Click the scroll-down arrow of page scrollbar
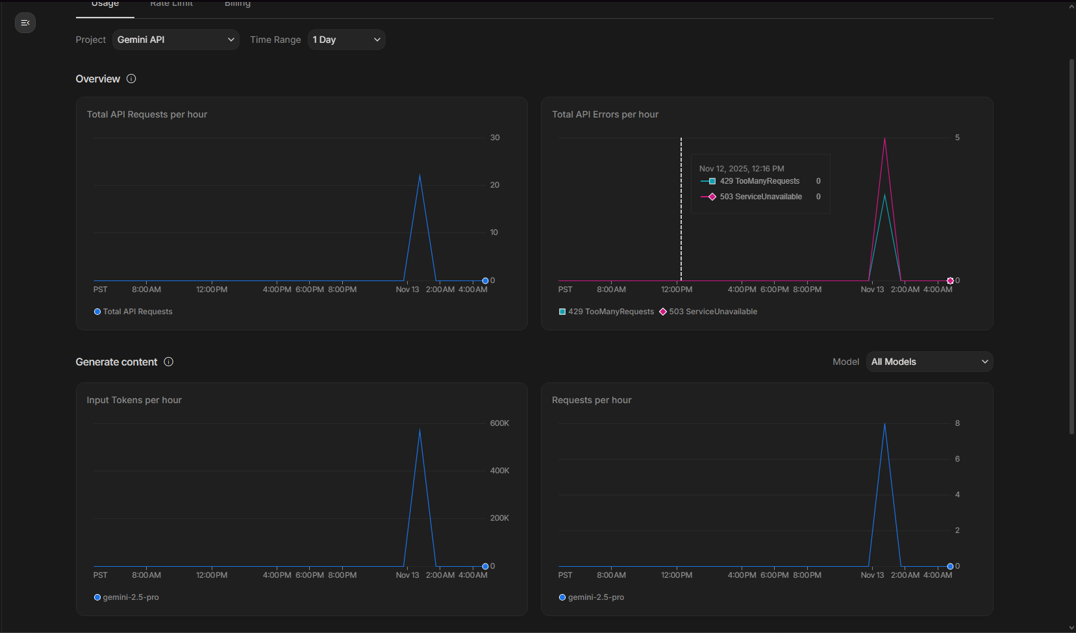 point(1071,628)
